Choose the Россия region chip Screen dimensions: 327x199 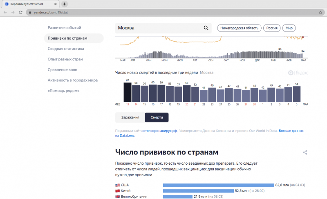272,28
